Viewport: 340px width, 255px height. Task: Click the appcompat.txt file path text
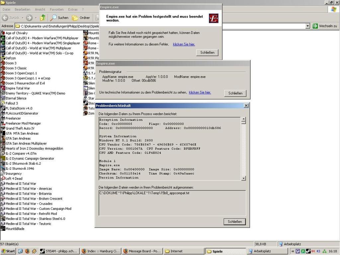144,193
